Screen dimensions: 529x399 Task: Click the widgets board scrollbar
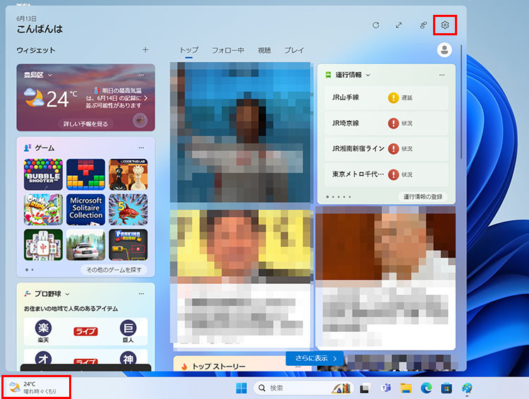(461, 102)
